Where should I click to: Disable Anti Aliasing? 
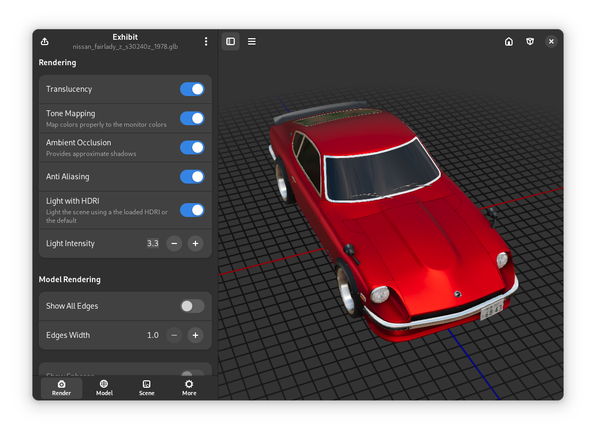[x=192, y=177]
